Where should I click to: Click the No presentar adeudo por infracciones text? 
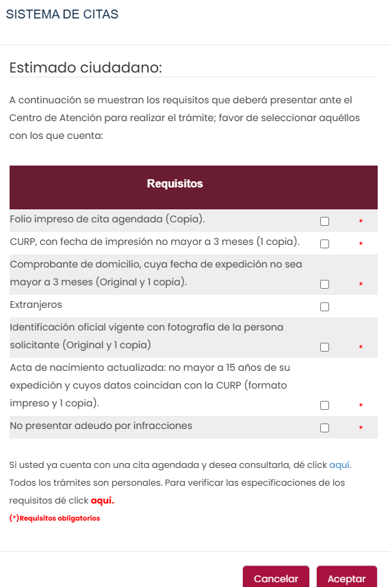(101, 426)
